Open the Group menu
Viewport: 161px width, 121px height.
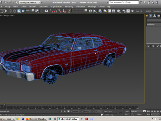coord(8,7)
